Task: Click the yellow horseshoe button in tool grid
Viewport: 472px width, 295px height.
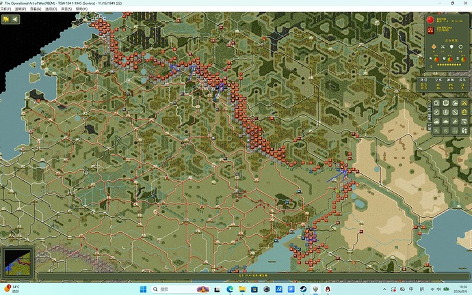Action: click(464, 112)
